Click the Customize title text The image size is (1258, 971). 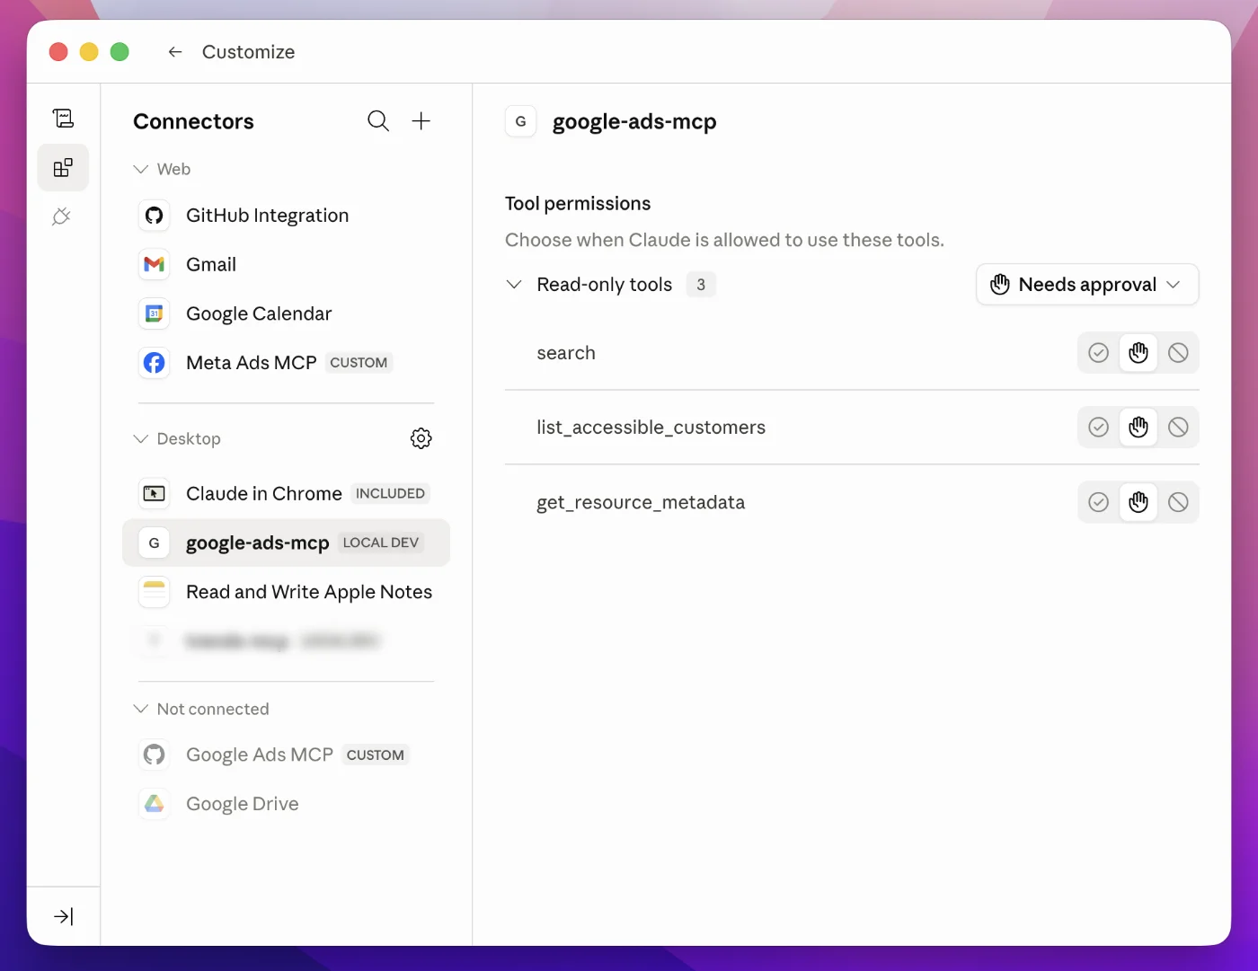pos(248,52)
